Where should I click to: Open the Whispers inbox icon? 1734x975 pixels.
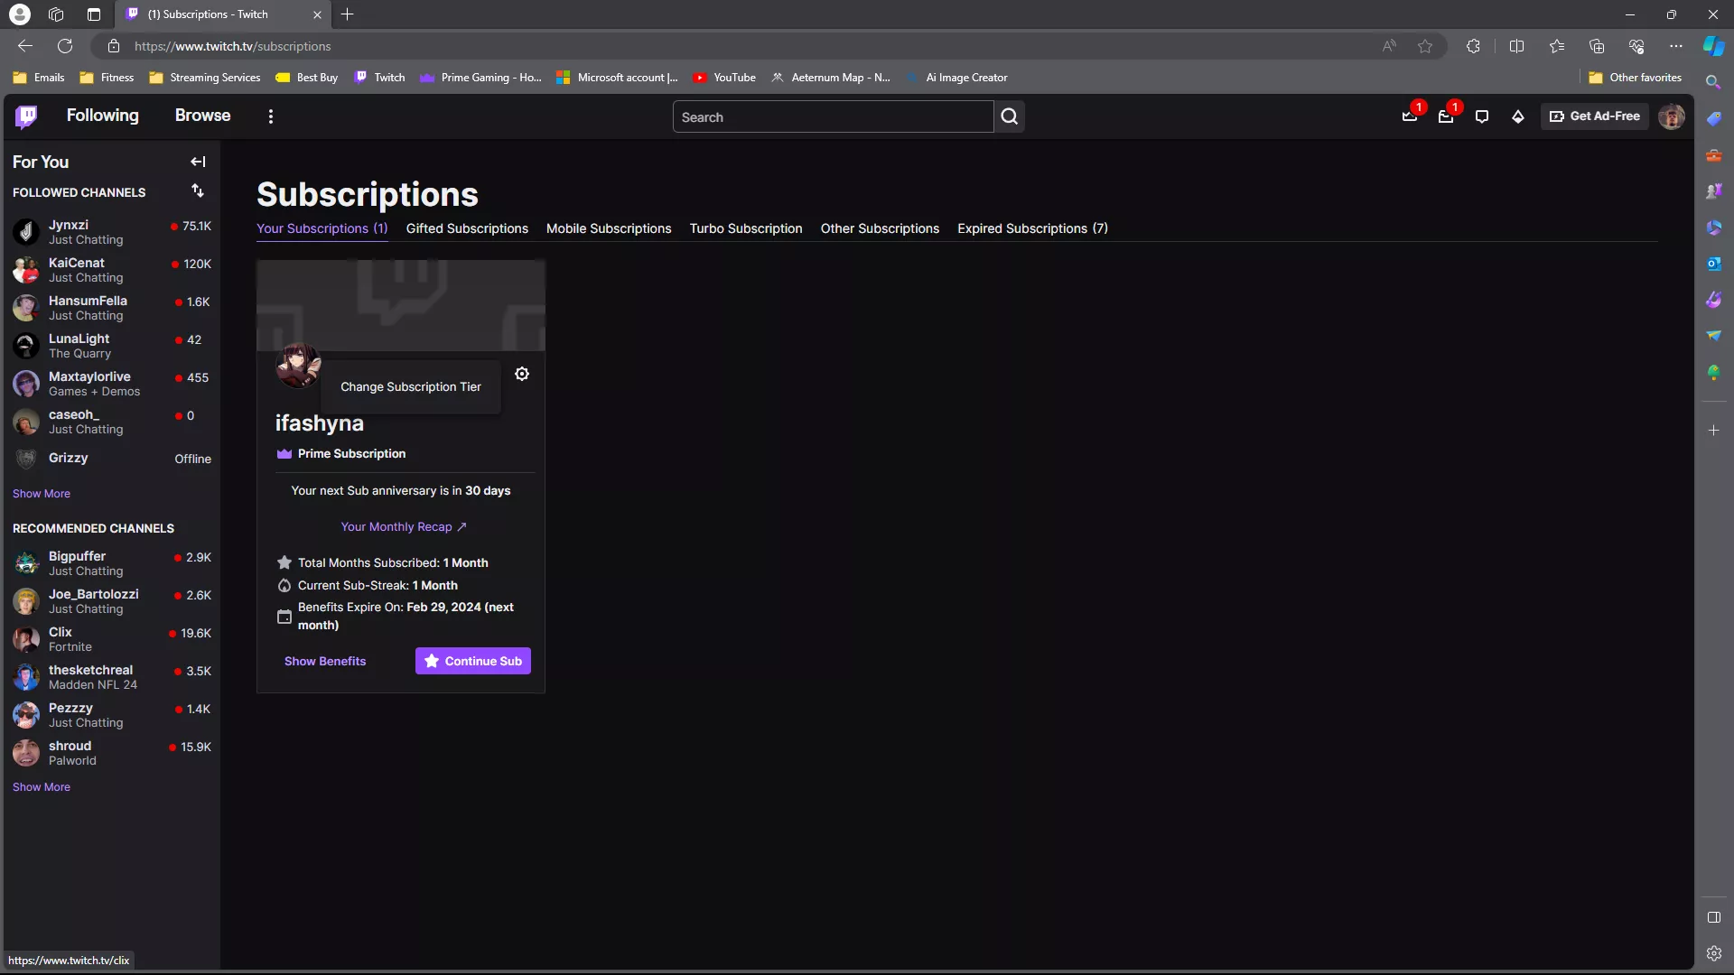pos(1447,116)
